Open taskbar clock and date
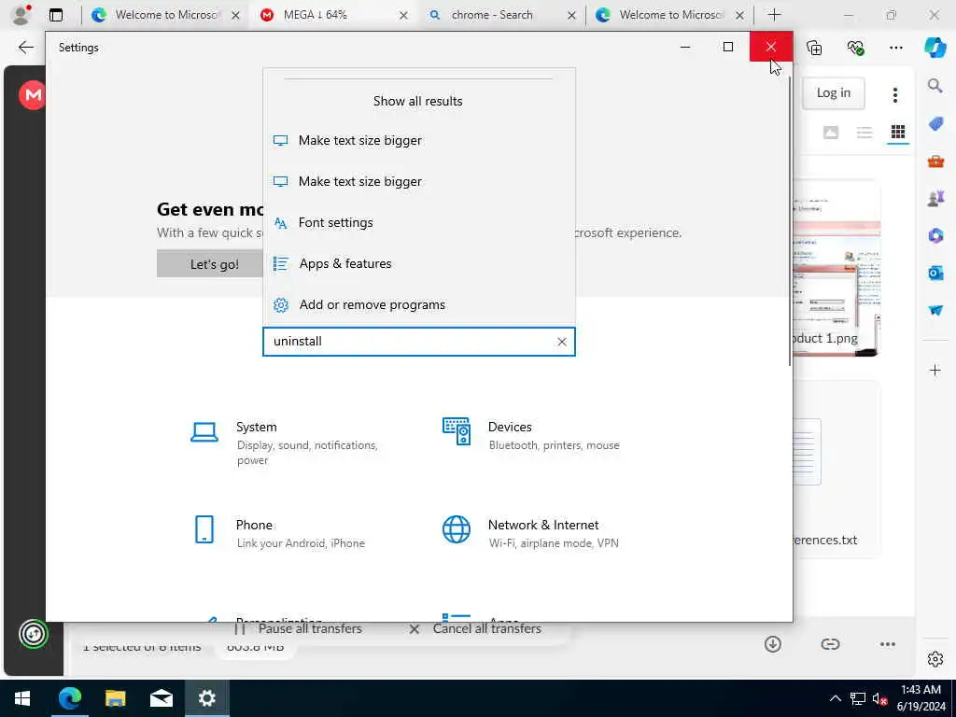 click(x=921, y=698)
